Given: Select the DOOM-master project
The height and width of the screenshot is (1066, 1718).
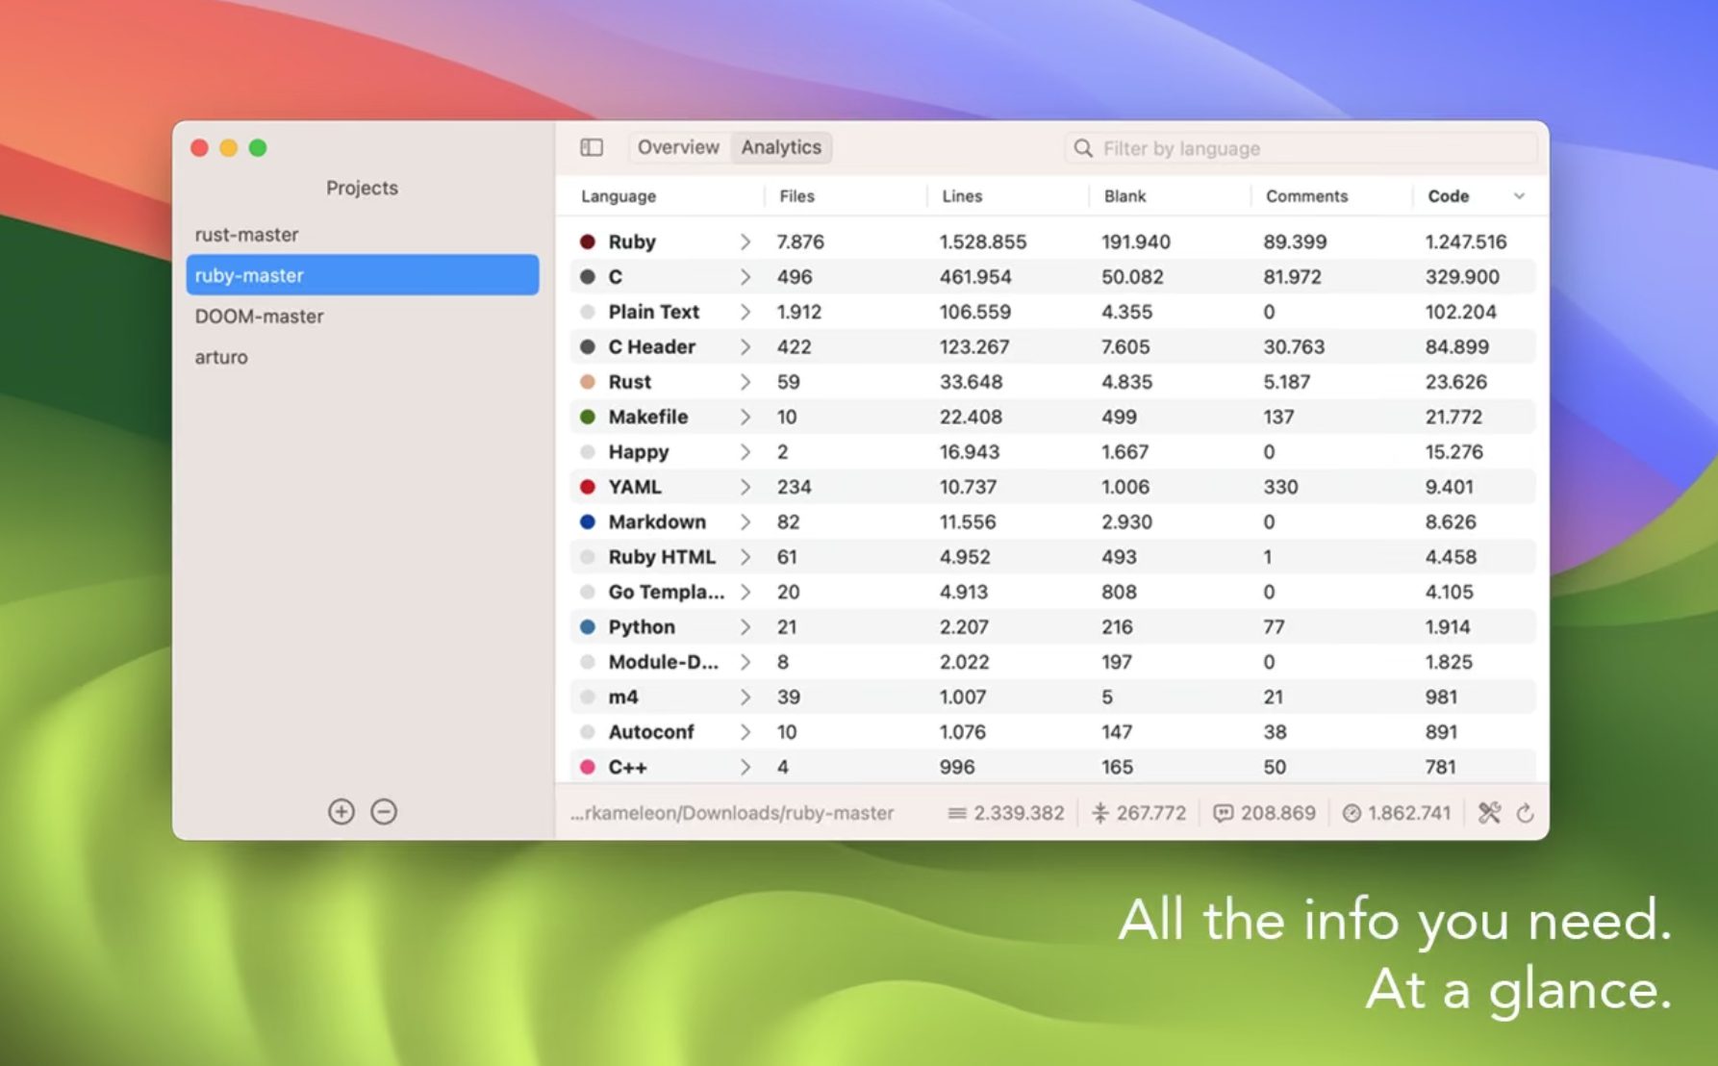Looking at the screenshot, I should (x=260, y=317).
